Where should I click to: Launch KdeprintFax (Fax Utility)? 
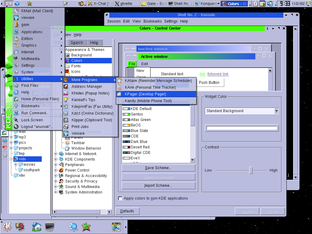point(90,107)
